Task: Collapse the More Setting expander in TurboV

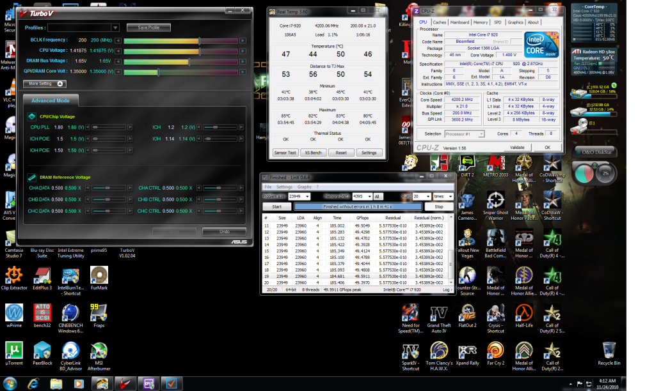Action: point(45,84)
